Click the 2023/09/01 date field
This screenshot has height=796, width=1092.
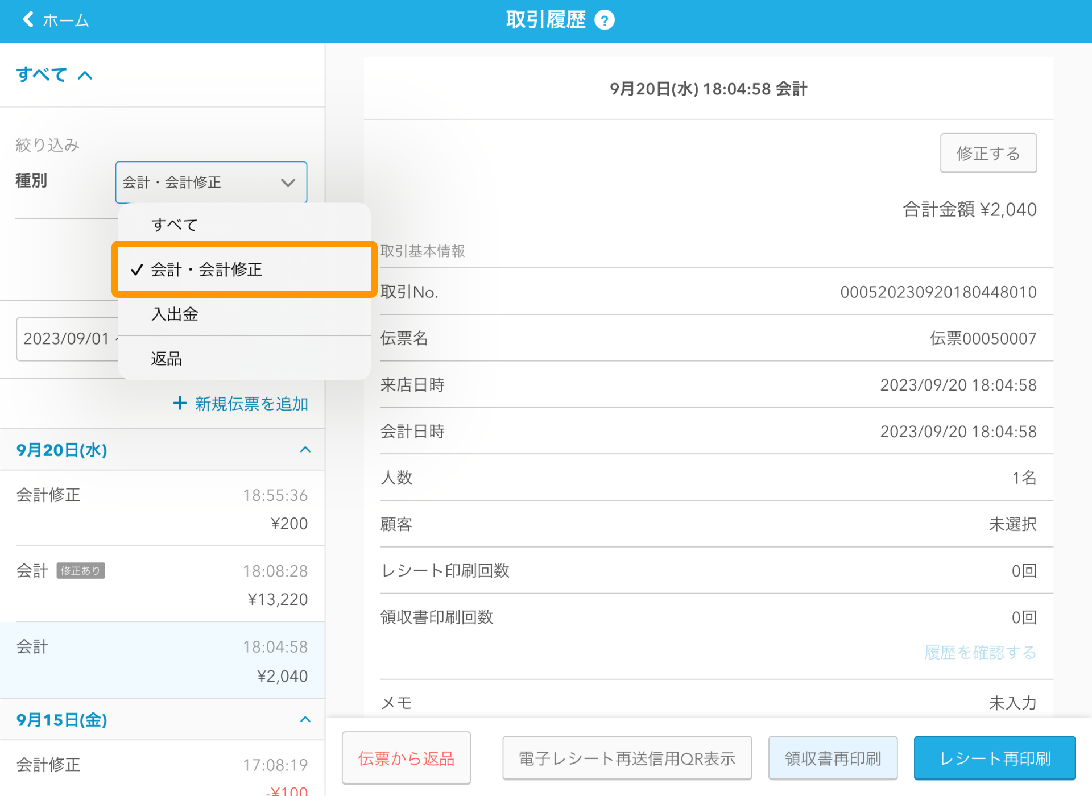click(66, 339)
